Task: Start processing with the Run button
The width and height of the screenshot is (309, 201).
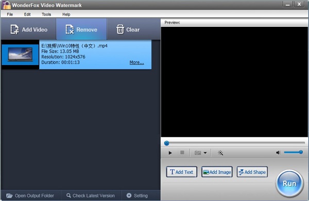Action: point(289,183)
